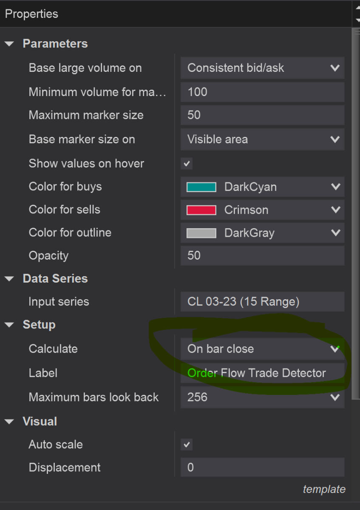Collapse the Data Series section
The width and height of the screenshot is (360, 510).
[9, 279]
